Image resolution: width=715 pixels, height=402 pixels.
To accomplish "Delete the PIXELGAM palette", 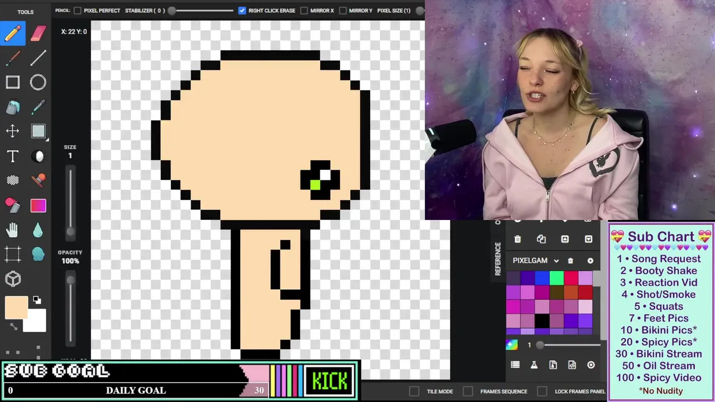I will tap(570, 261).
